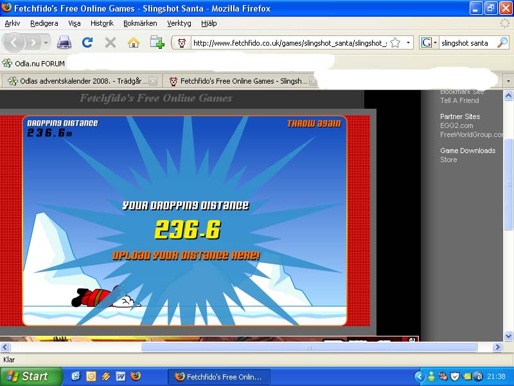The height and width of the screenshot is (386, 514).
Task: Launch Firefox from the quick launch bar
Action: point(135,376)
